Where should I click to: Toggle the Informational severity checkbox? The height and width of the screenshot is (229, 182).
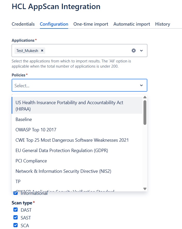[16, 193]
